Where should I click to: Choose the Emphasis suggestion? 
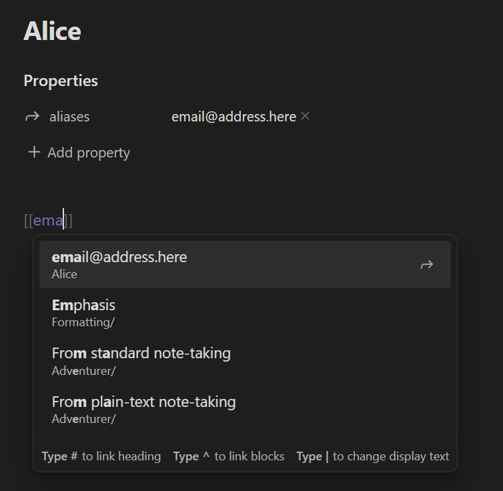point(83,306)
